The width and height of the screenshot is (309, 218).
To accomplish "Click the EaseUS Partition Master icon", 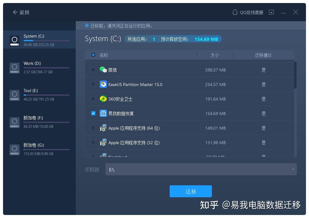I will [x=103, y=84].
